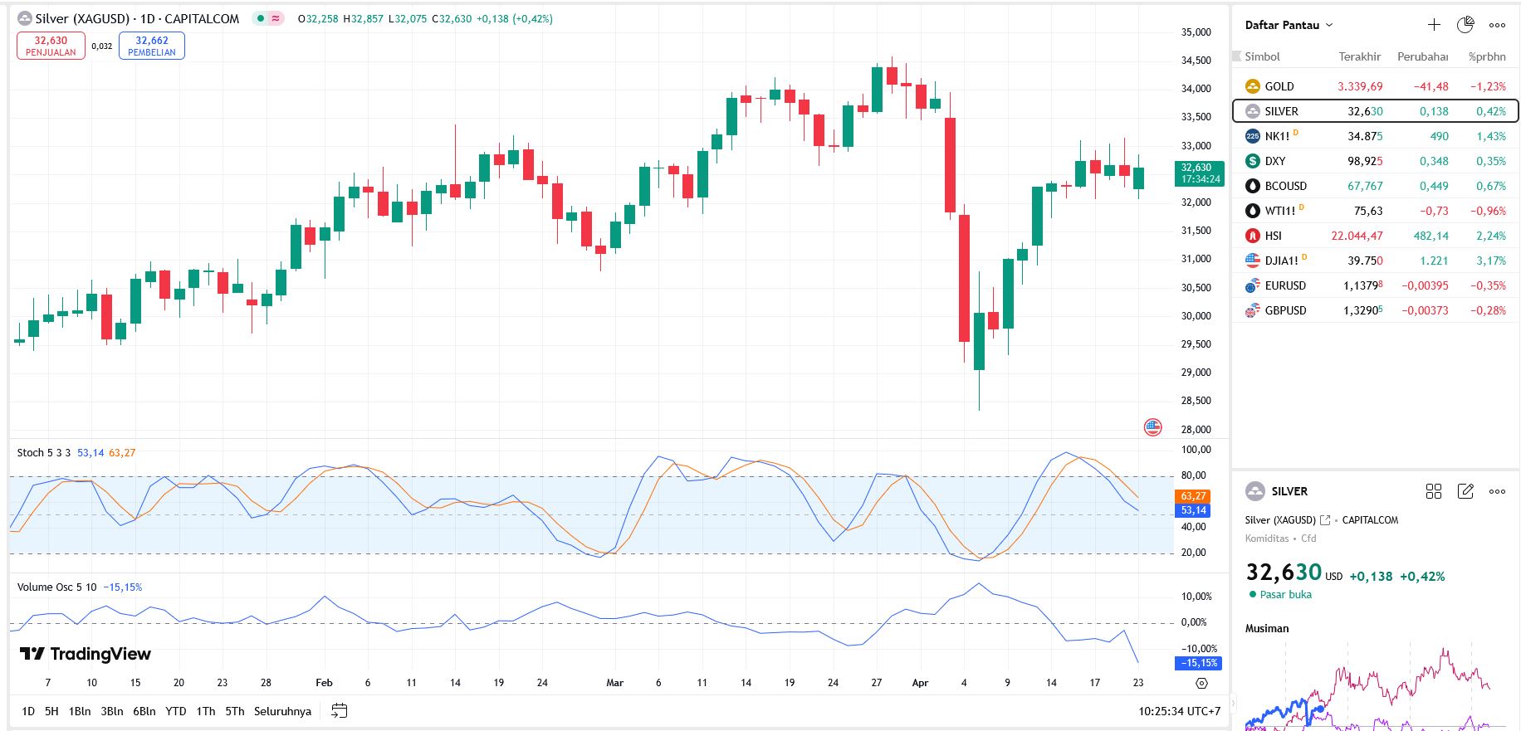Open the Silver (XAGUSD) external link in details
The width and height of the screenshot is (1521, 731).
coord(1325,520)
